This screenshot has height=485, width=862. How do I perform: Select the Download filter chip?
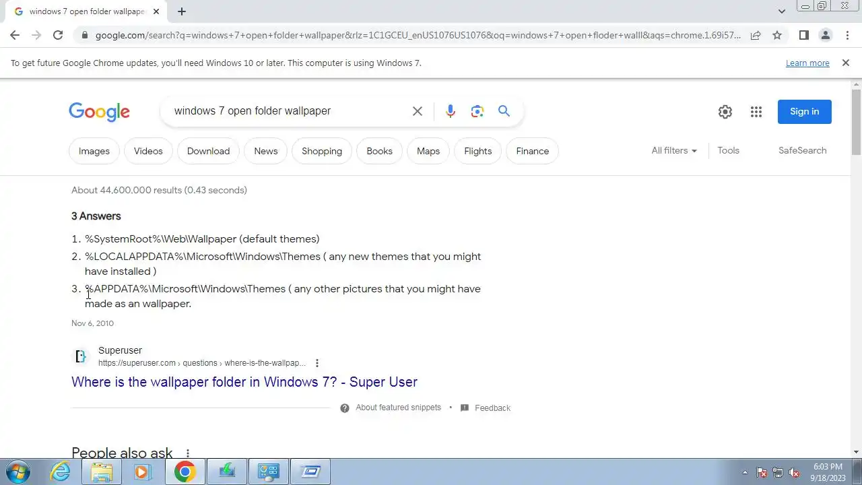[208, 151]
